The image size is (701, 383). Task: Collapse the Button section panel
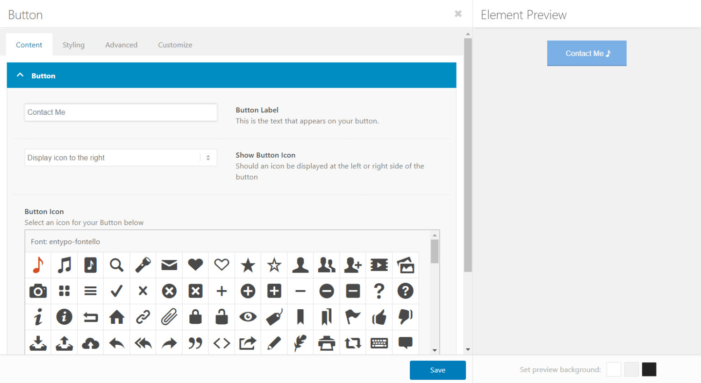click(20, 75)
